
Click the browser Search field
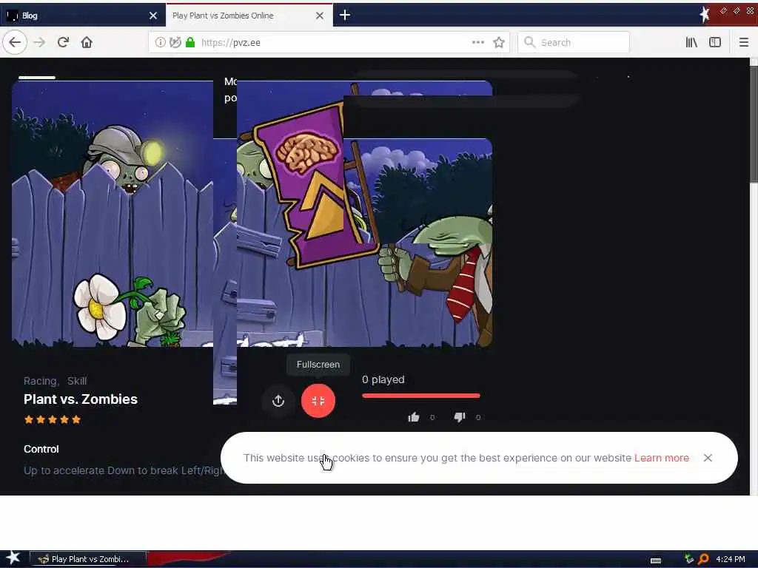pyautogui.click(x=574, y=42)
